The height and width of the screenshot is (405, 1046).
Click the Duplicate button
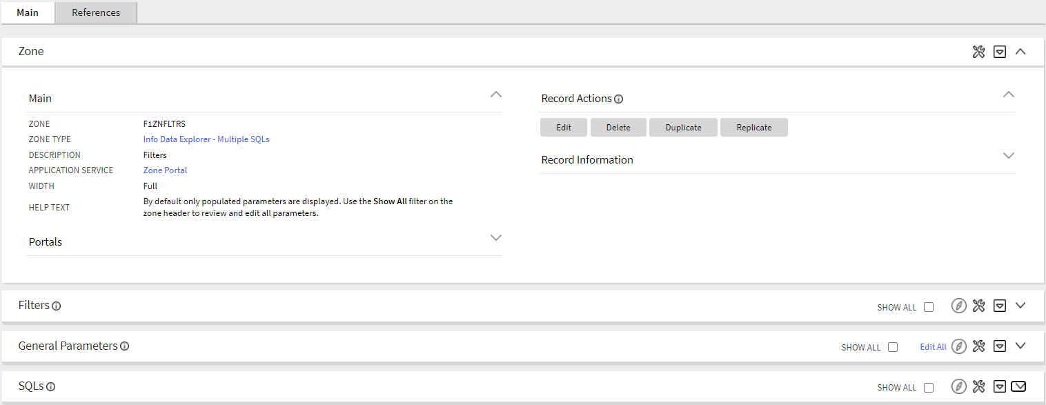[x=683, y=127]
